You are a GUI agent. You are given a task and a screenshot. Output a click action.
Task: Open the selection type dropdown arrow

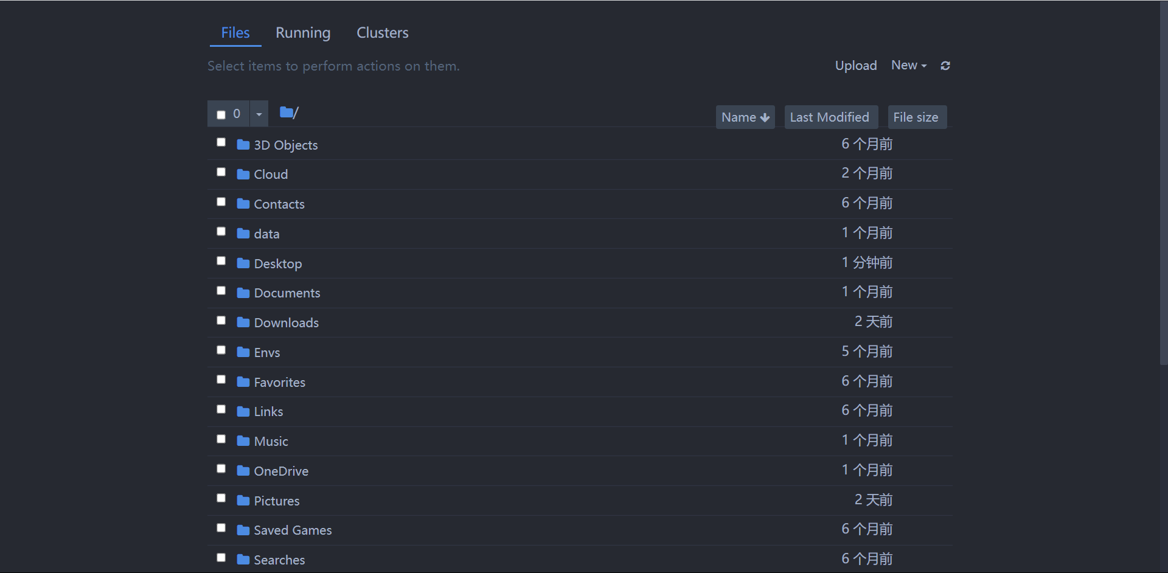(259, 114)
